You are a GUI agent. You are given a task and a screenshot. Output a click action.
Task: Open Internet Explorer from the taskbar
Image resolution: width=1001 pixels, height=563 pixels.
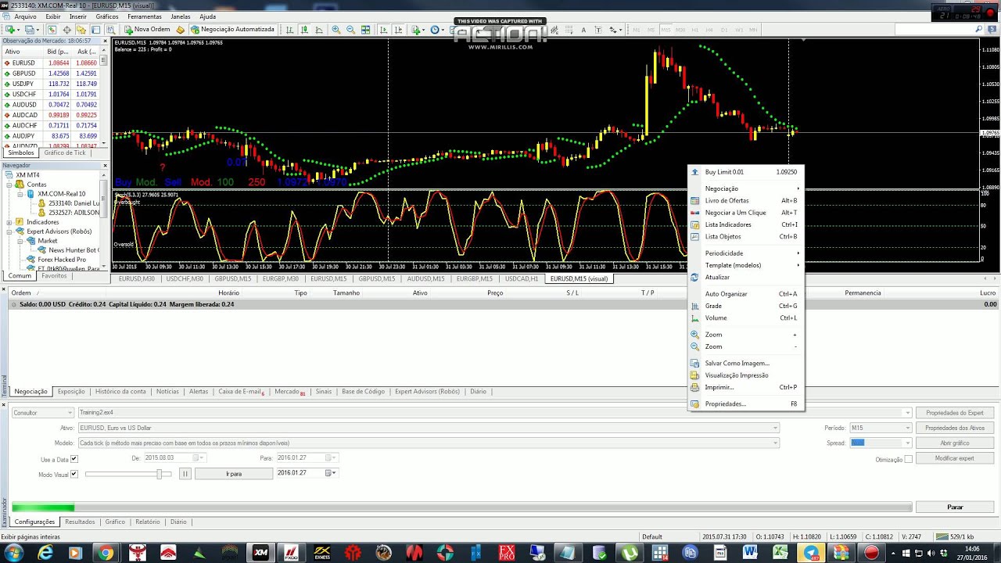pos(46,553)
